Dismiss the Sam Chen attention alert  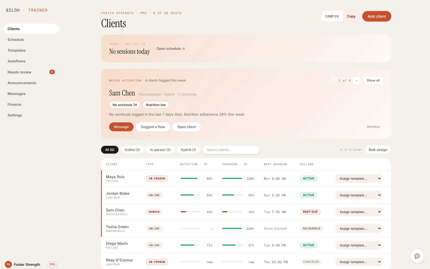373,127
